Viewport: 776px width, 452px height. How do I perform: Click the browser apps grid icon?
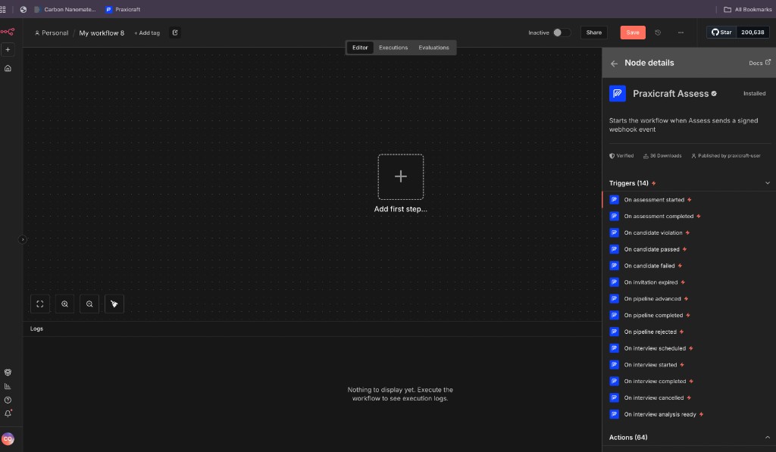click(x=3, y=9)
